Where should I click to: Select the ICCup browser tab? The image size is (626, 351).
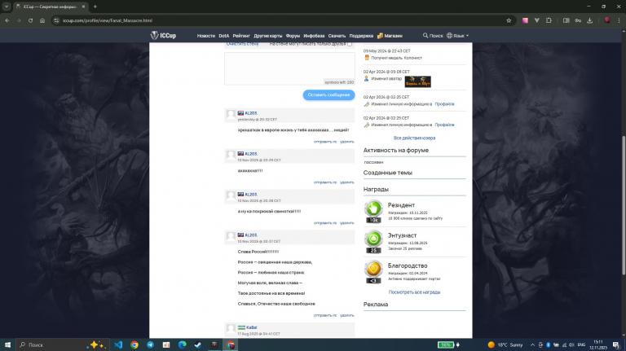pyautogui.click(x=51, y=7)
